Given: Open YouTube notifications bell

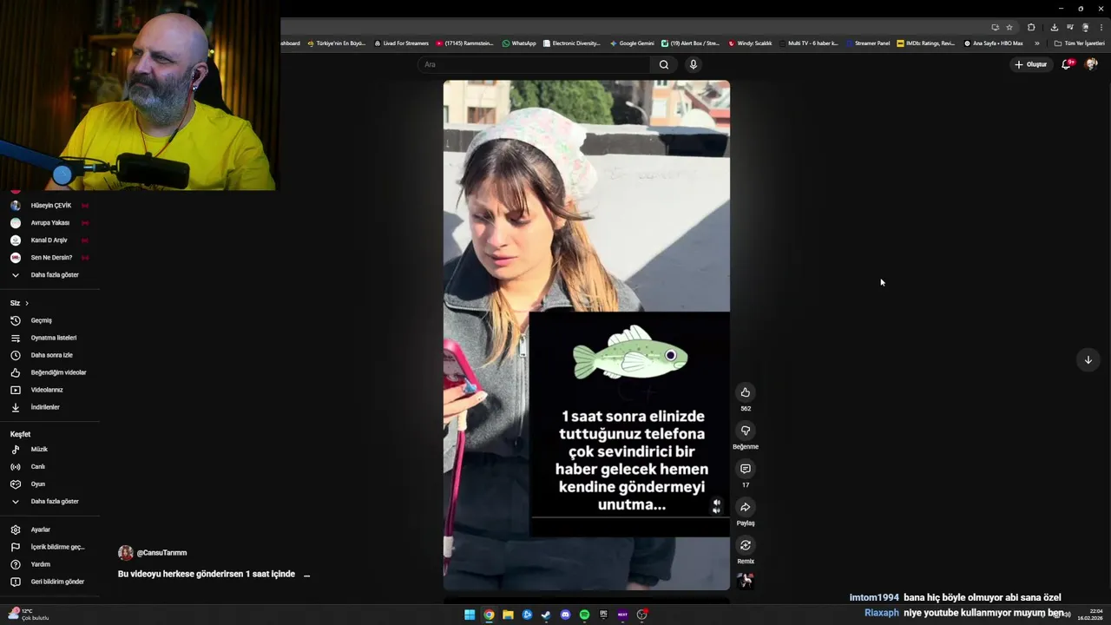Looking at the screenshot, I should coord(1067,64).
